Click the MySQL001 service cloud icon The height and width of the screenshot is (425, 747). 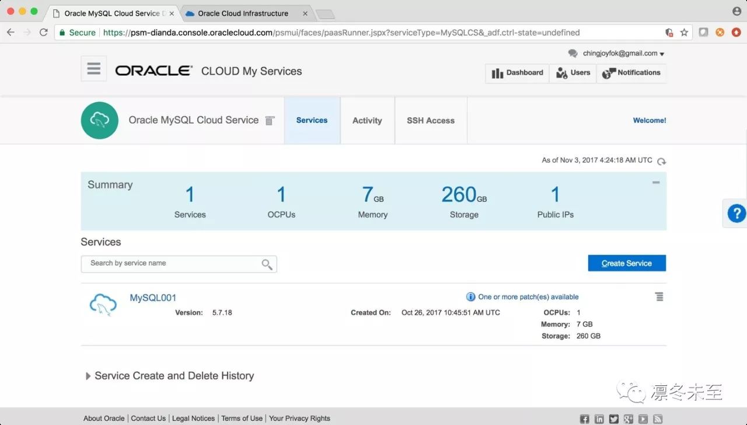103,305
